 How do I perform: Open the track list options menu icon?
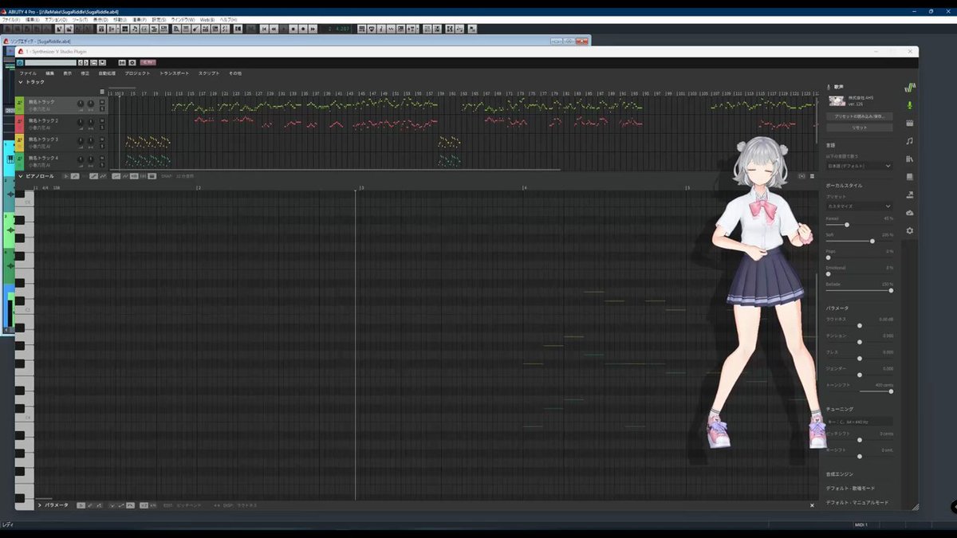[102, 92]
